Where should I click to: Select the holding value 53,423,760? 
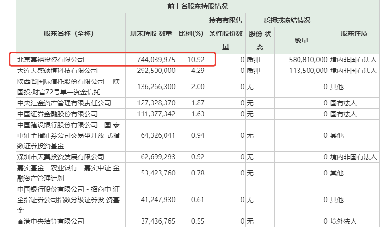click(158, 173)
